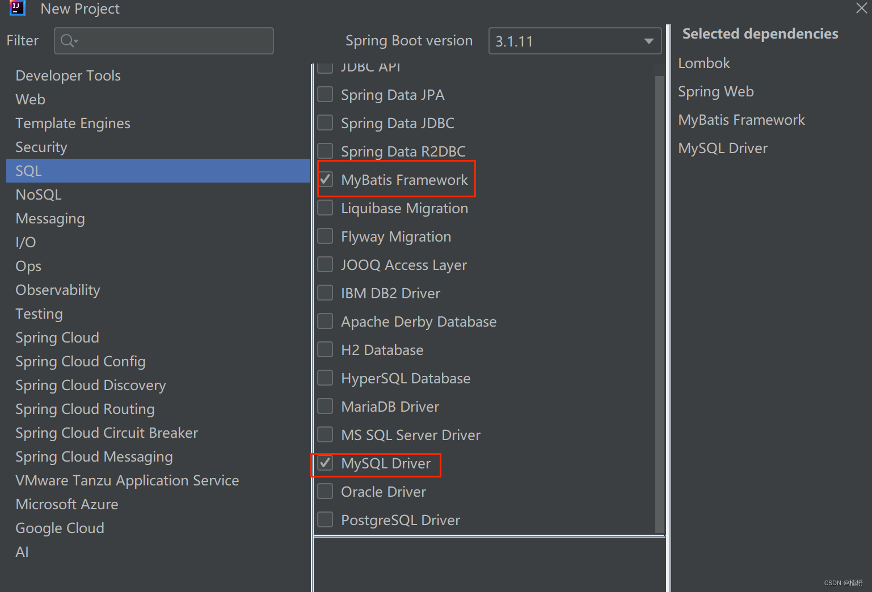Open Spring Cloud Circuit Breaker category
Viewport: 872px width, 592px height.
point(158,433)
